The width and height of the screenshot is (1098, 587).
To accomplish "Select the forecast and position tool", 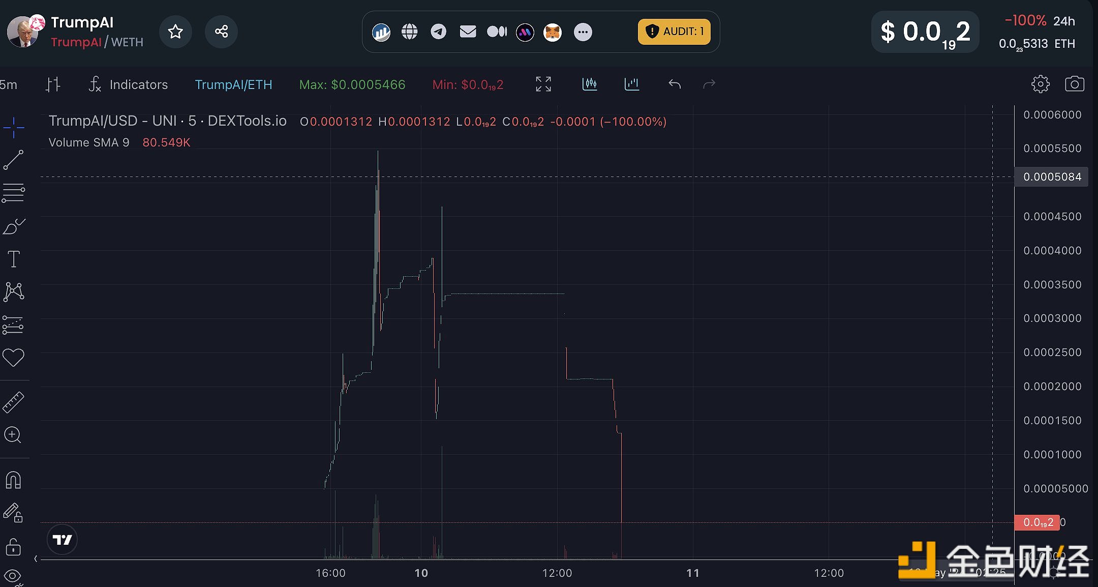I will coord(13,325).
